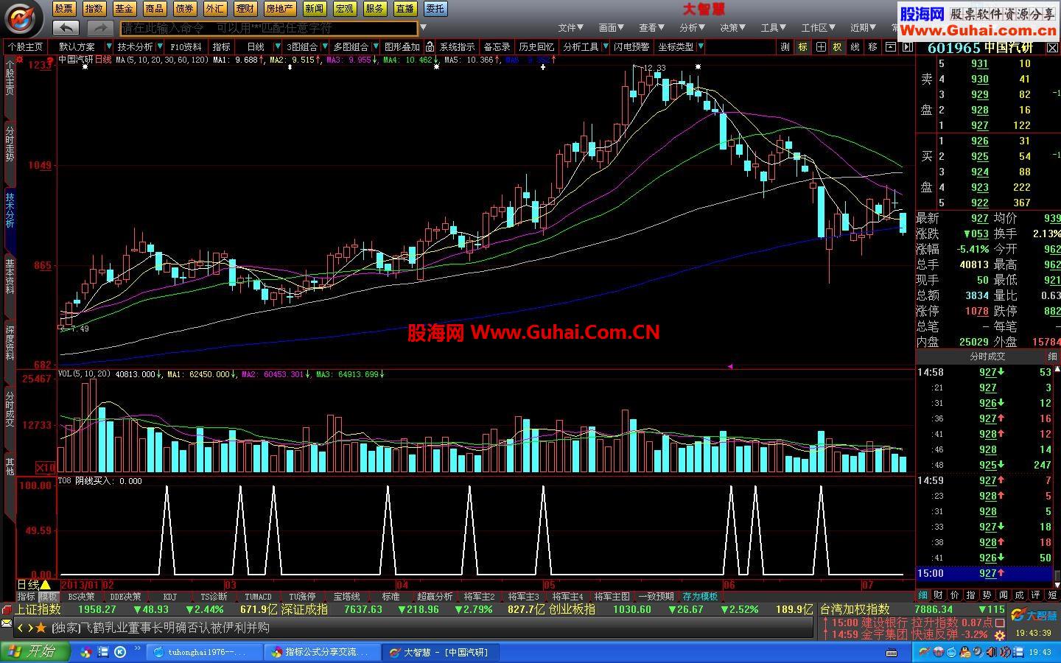
Task: Click the red X10 volume scale icon
Action: (x=46, y=468)
